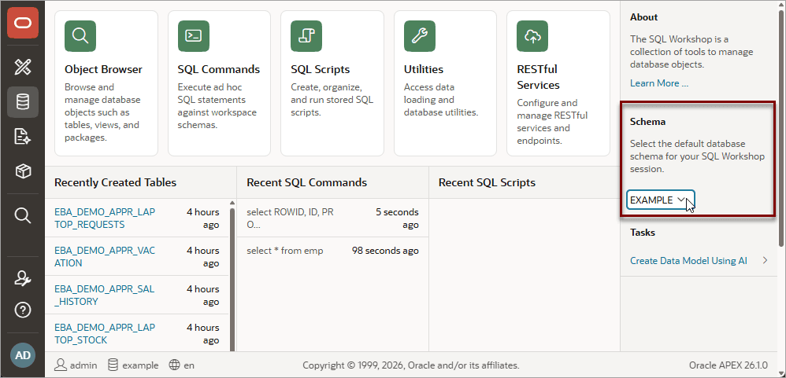The width and height of the screenshot is (786, 378).
Task: Click the admin username in footer
Action: click(x=83, y=365)
